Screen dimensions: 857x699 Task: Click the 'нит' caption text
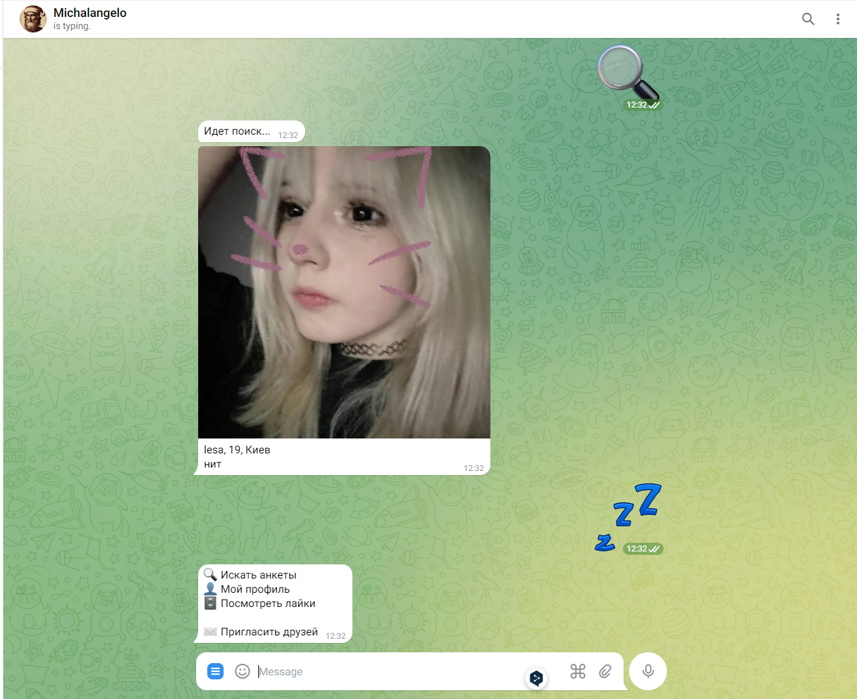tap(212, 464)
